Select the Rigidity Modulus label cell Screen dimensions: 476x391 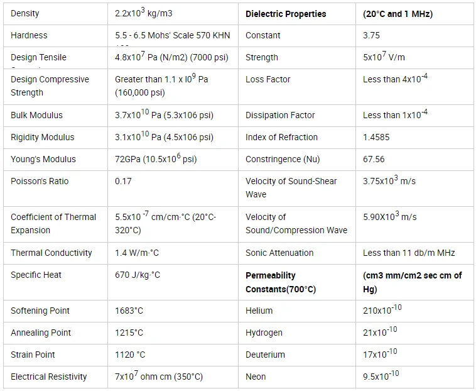pyautogui.click(x=42, y=137)
